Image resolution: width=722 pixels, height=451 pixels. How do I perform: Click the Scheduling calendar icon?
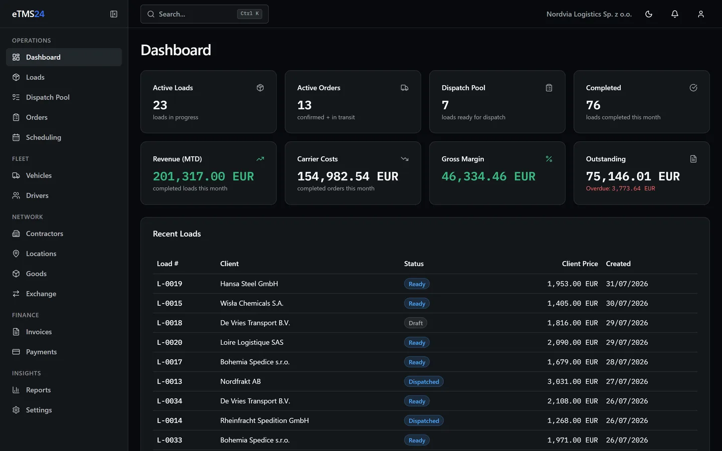click(x=16, y=137)
